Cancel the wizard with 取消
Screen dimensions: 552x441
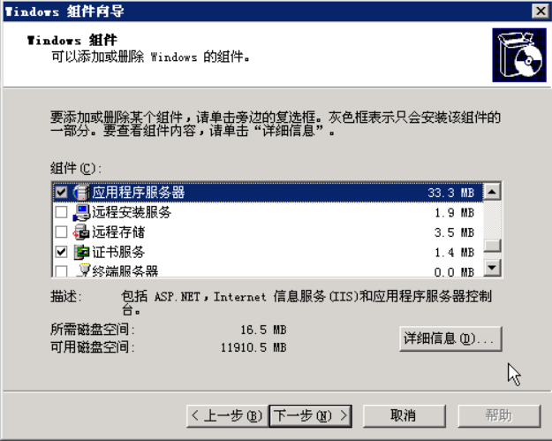(x=404, y=416)
